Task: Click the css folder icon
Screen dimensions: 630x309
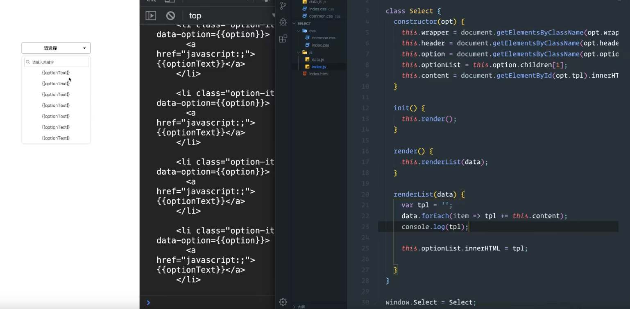Action: coord(305,31)
